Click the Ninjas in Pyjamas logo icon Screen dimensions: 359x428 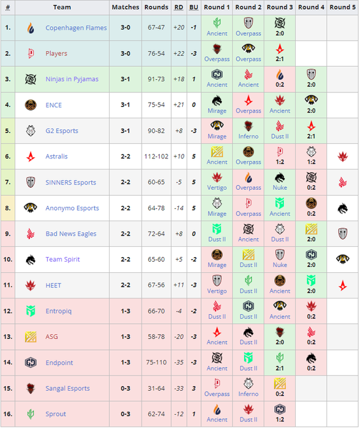(x=31, y=79)
